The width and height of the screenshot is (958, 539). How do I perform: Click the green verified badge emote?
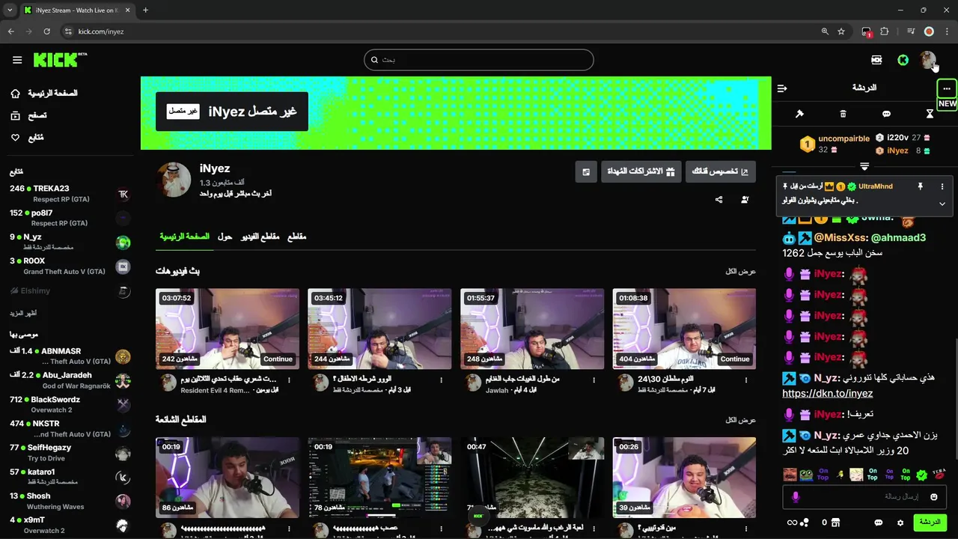tap(922, 475)
